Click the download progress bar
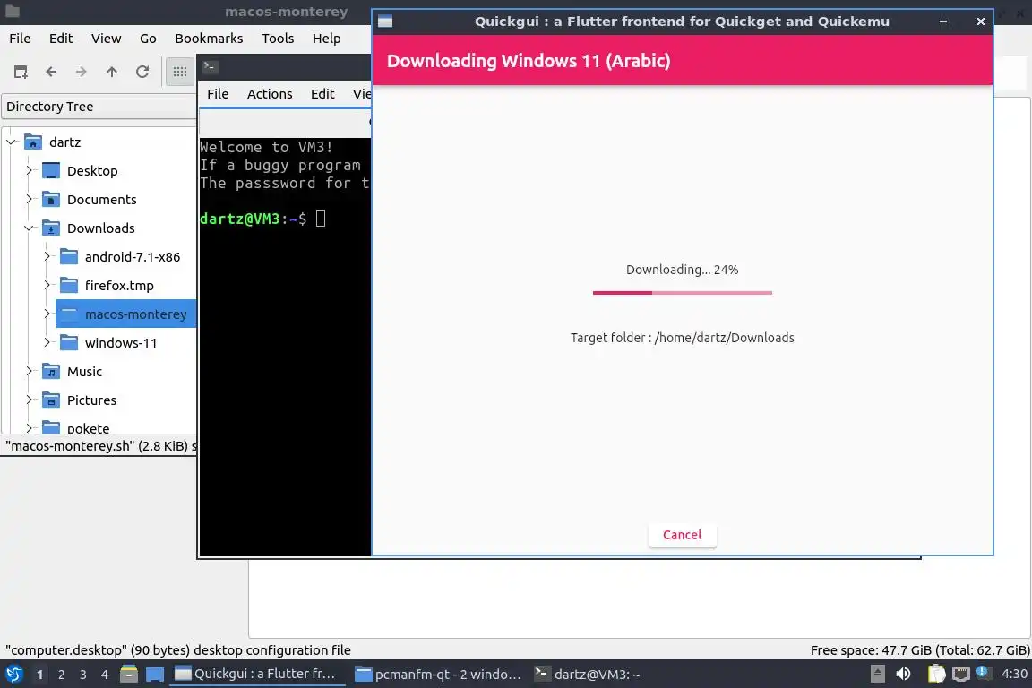The height and width of the screenshot is (688, 1032). pyautogui.click(x=682, y=292)
